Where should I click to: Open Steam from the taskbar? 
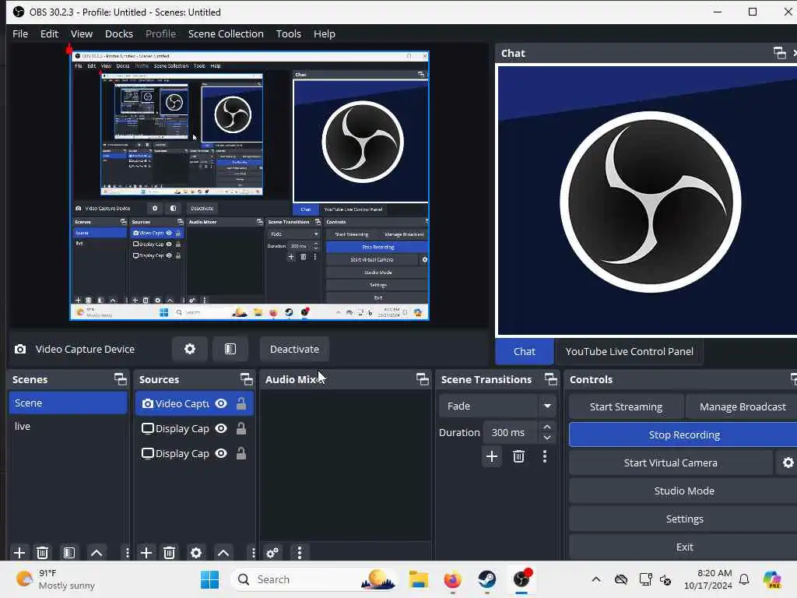486,579
